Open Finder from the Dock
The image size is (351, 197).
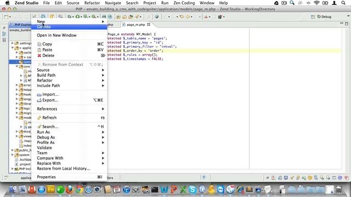pos(13,190)
